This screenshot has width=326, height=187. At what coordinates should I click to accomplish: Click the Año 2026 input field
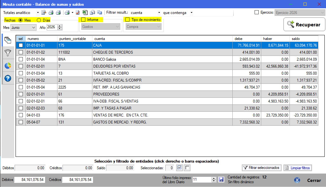[x=52, y=27]
